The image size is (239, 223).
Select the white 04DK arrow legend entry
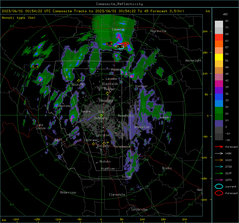pos(219,153)
